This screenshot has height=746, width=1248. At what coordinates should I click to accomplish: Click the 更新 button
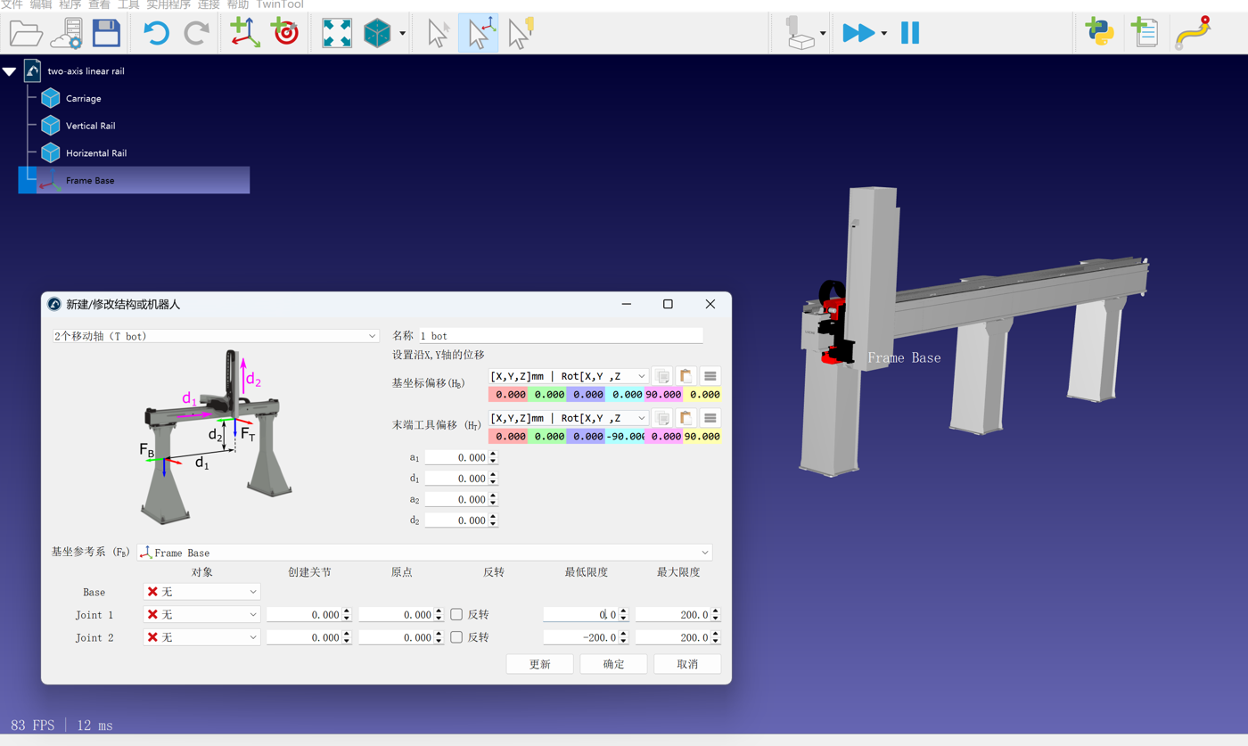pyautogui.click(x=539, y=664)
